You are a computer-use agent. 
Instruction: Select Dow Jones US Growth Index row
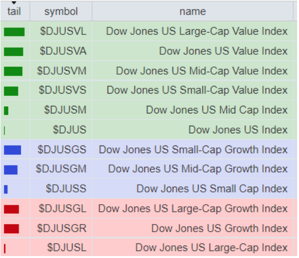(219, 228)
